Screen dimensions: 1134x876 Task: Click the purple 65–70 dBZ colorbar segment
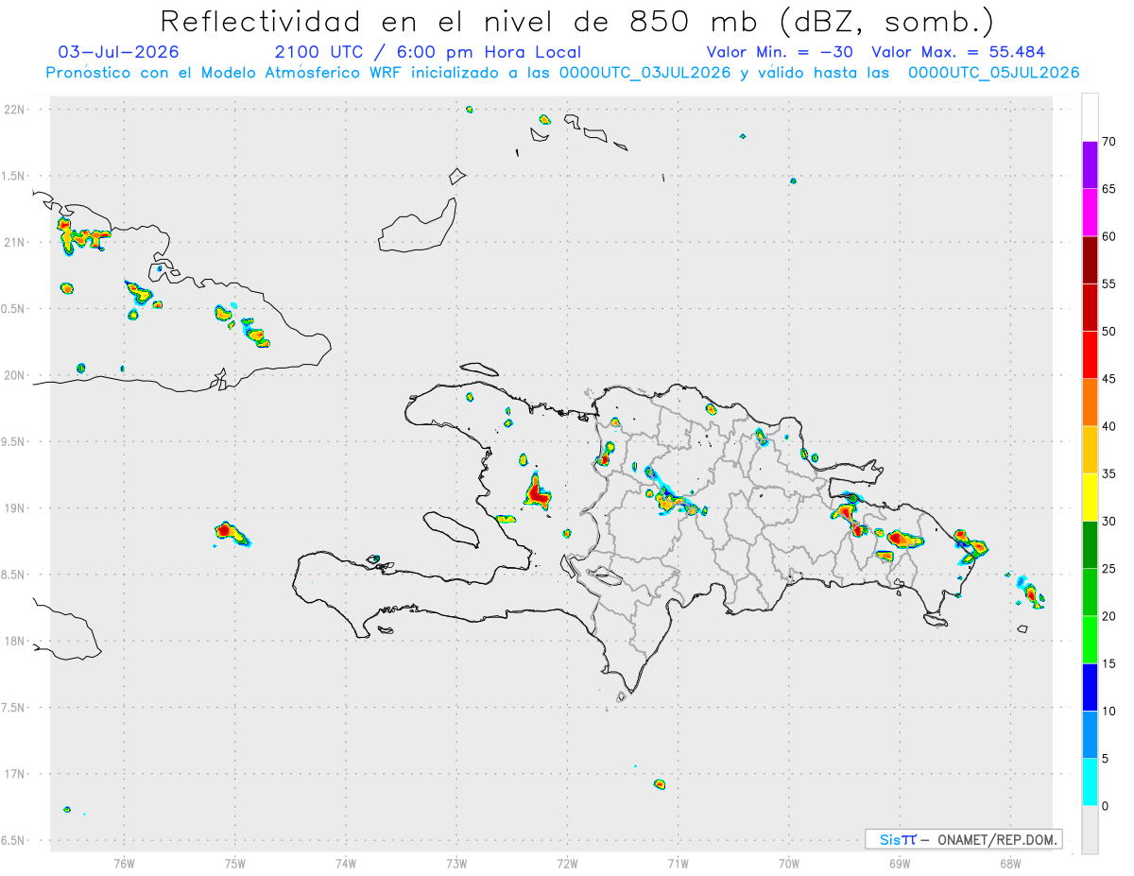(1090, 164)
